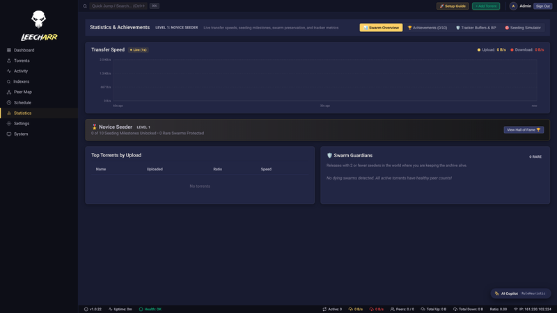Click the IP address wifi icon

[x=516, y=310]
